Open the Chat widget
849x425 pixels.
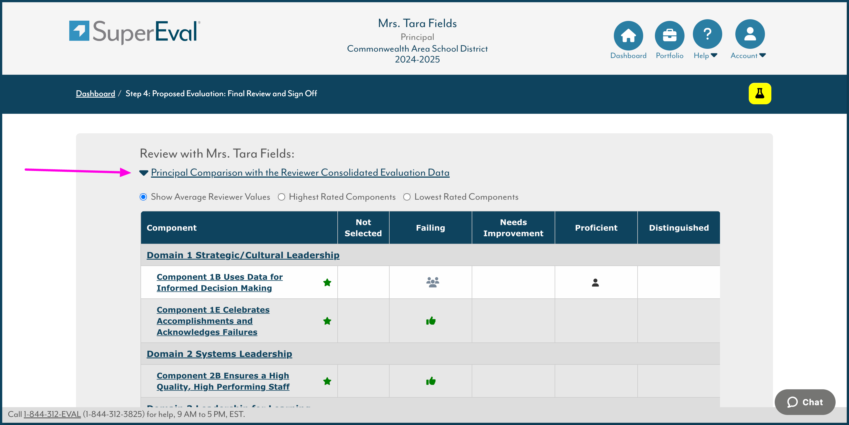(x=805, y=402)
